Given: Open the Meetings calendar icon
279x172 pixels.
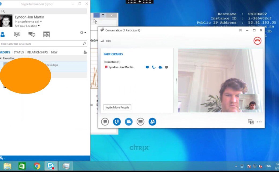Looking at the screenshot, I should tap(46, 34).
